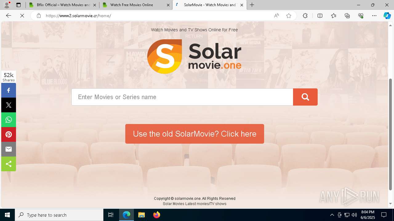The image size is (394, 221).
Task: Click the copyright solarmovie.one text
Action: (195, 199)
